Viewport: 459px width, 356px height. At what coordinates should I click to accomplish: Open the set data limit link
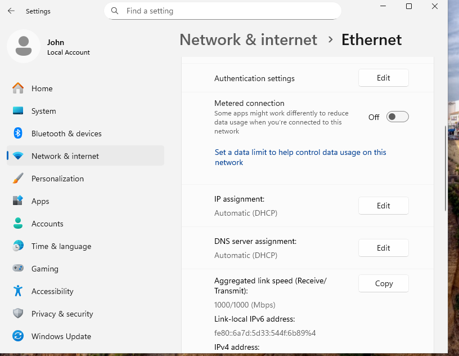click(x=300, y=157)
